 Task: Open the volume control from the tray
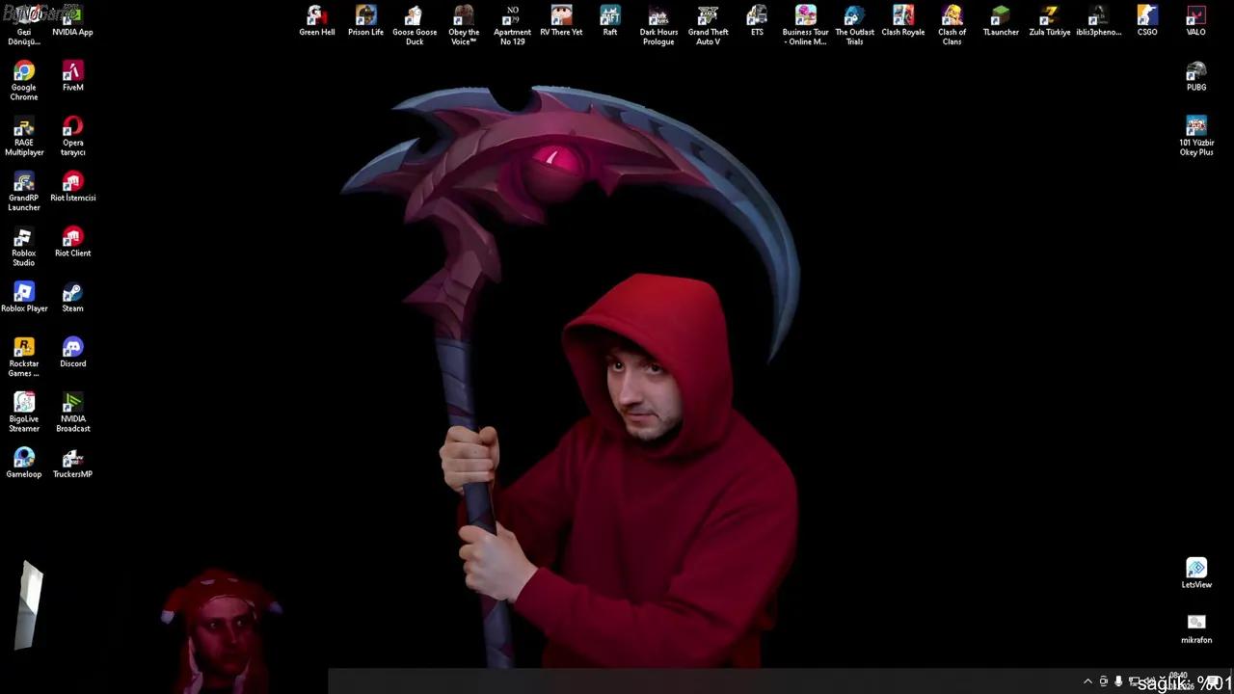pyautogui.click(x=1149, y=681)
